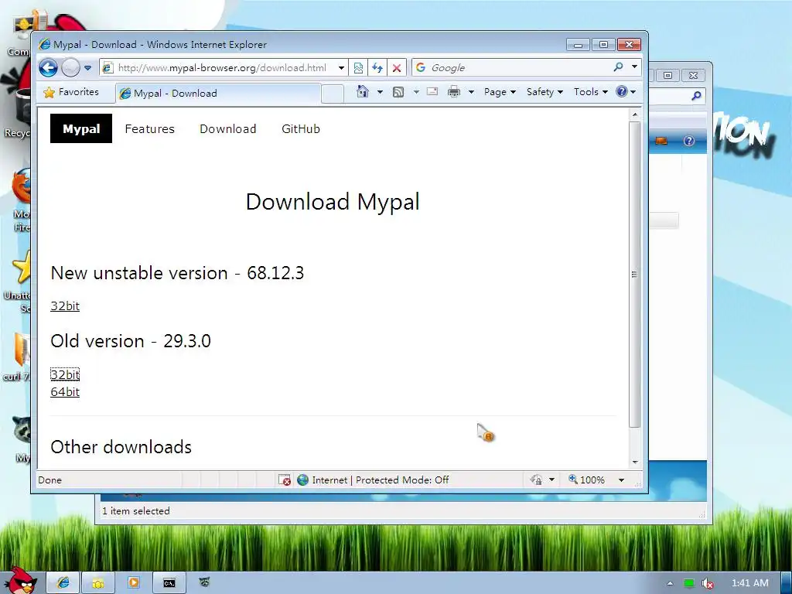Open the Tools menu
The height and width of the screenshot is (594, 792).
(590, 92)
